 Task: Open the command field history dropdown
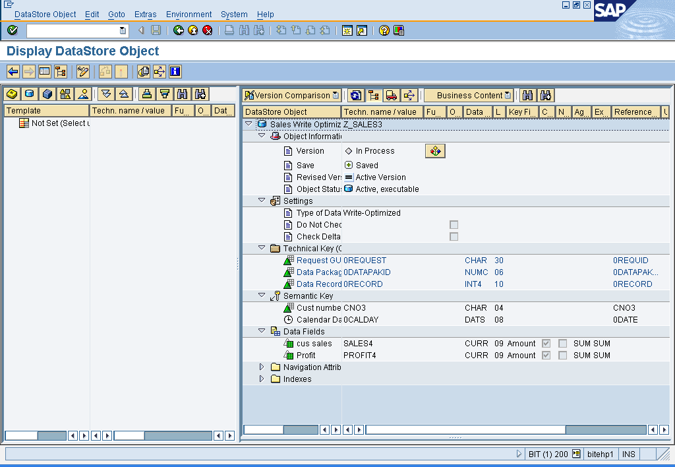click(x=123, y=30)
